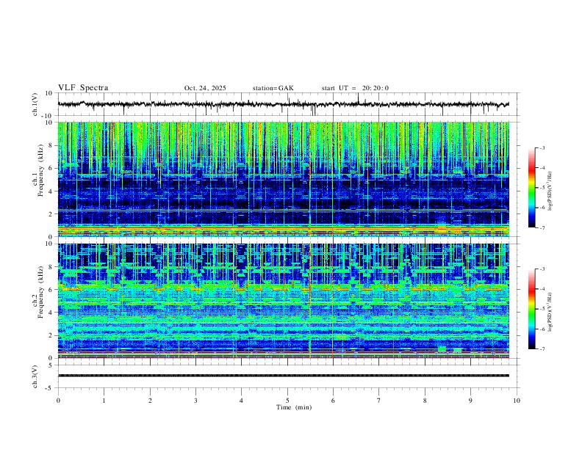Click the ch.2 colorbar "log(PSD)(V²/Hz)" label
Viewport: 582px width, 449px height.
[x=550, y=312]
